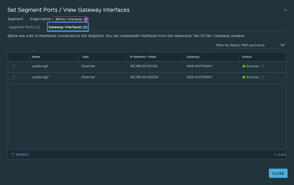The height and width of the screenshot is (185, 294).
Task: Click IP Address / Mask column header
Action: point(143,57)
